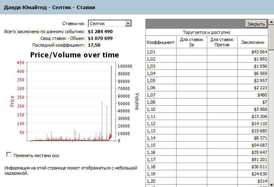This screenshot has height=187, width=274.
Task: Click the coefficient 1,17 cell
Action: coord(161,159)
